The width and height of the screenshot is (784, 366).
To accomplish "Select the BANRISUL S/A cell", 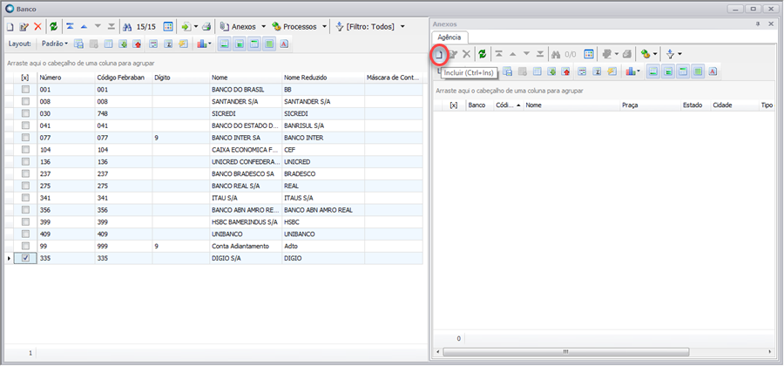I will point(323,125).
